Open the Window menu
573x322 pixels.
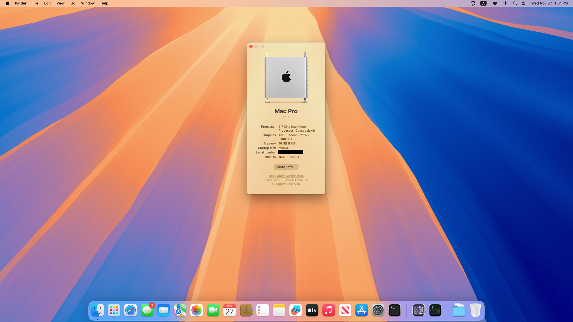point(88,3)
